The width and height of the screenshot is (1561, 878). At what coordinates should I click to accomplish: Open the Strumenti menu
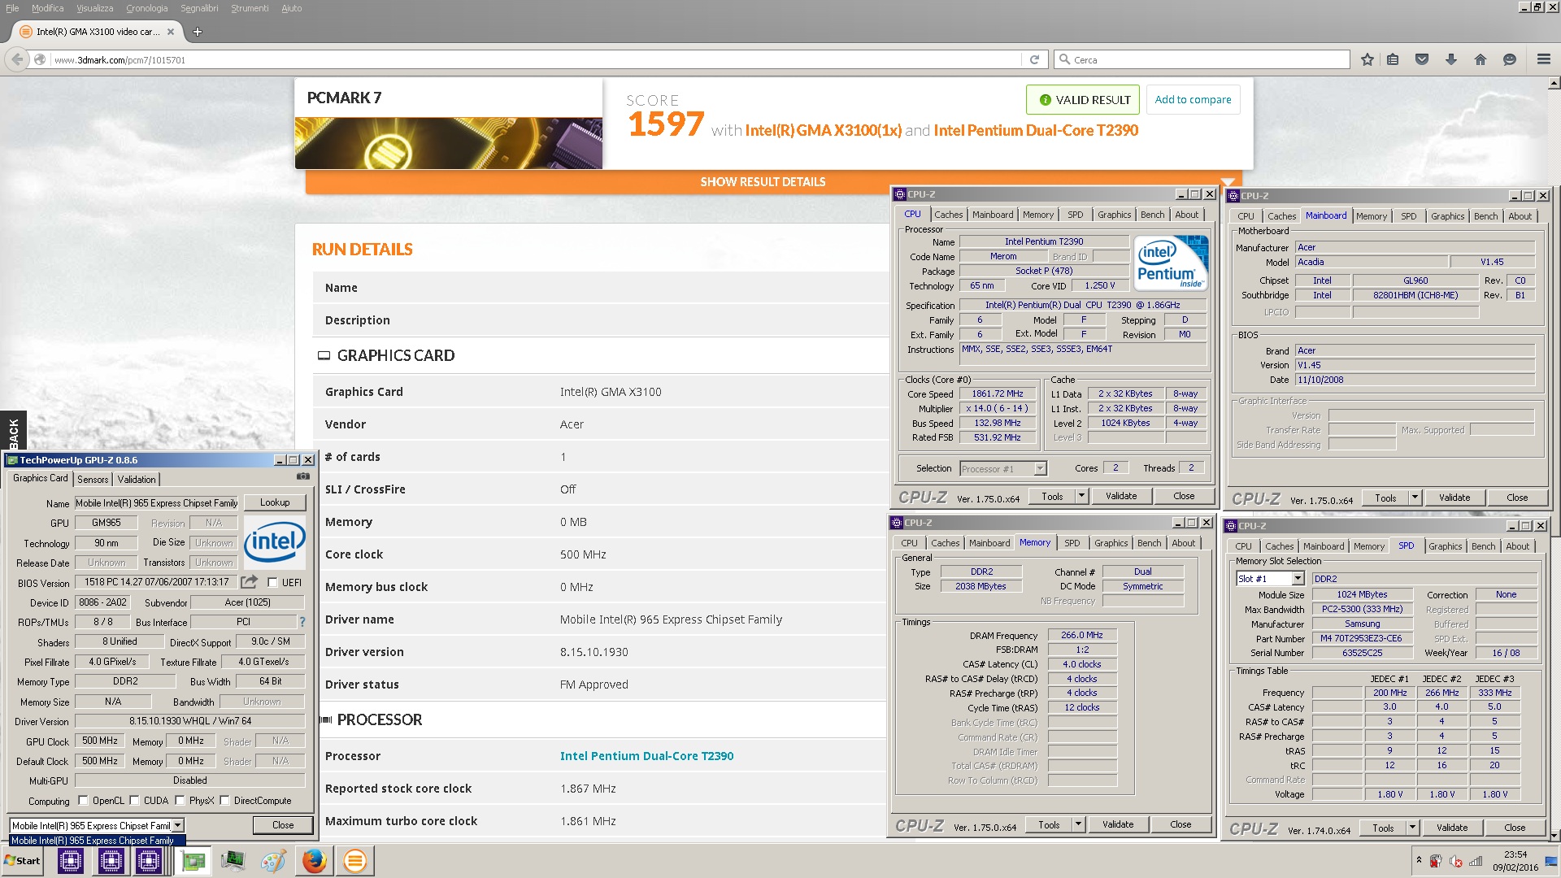click(250, 8)
